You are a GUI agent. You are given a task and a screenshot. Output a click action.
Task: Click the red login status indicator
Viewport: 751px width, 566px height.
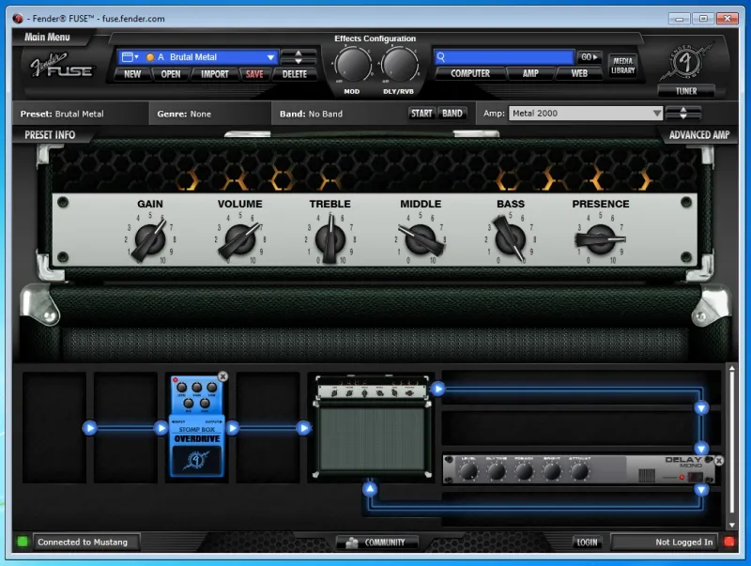coord(729,542)
